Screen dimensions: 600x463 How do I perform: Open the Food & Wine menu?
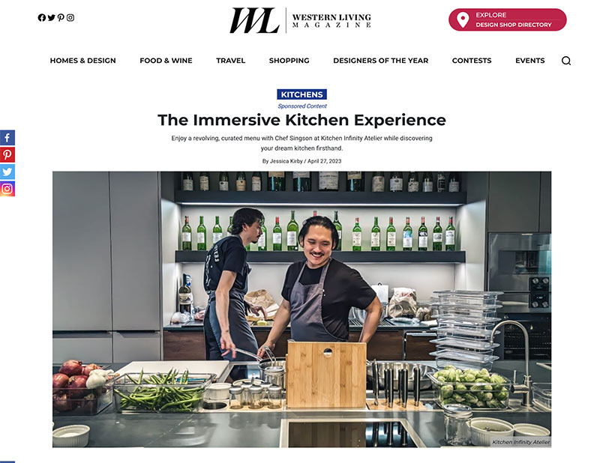[166, 61]
